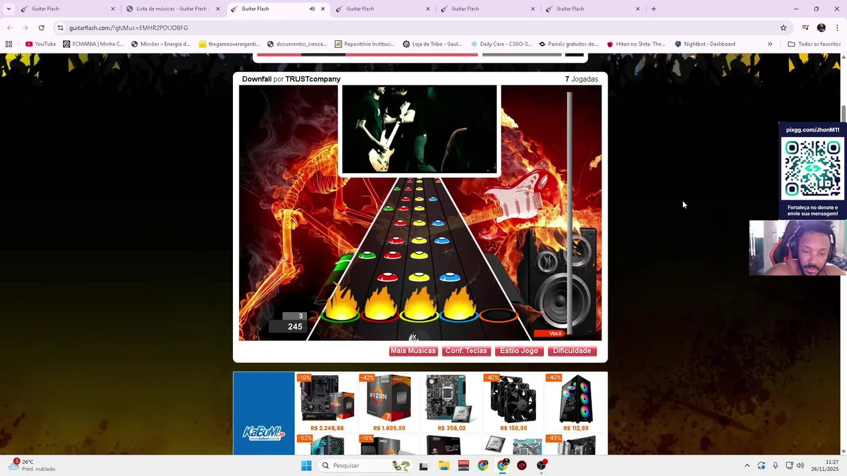Open the Hitori no Shita bookmark
The image size is (847, 476).
636,44
